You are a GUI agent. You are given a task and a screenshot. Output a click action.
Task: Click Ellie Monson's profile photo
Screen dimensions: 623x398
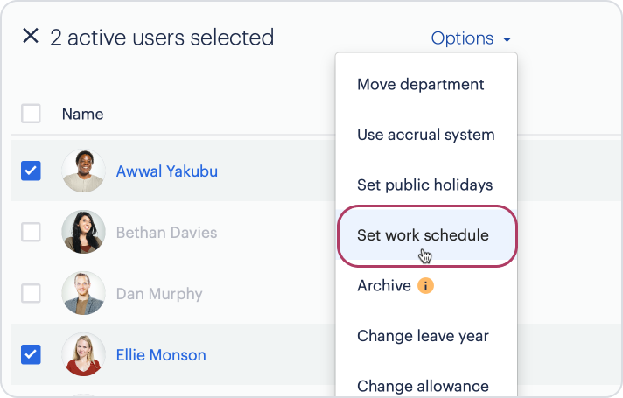pos(84,355)
